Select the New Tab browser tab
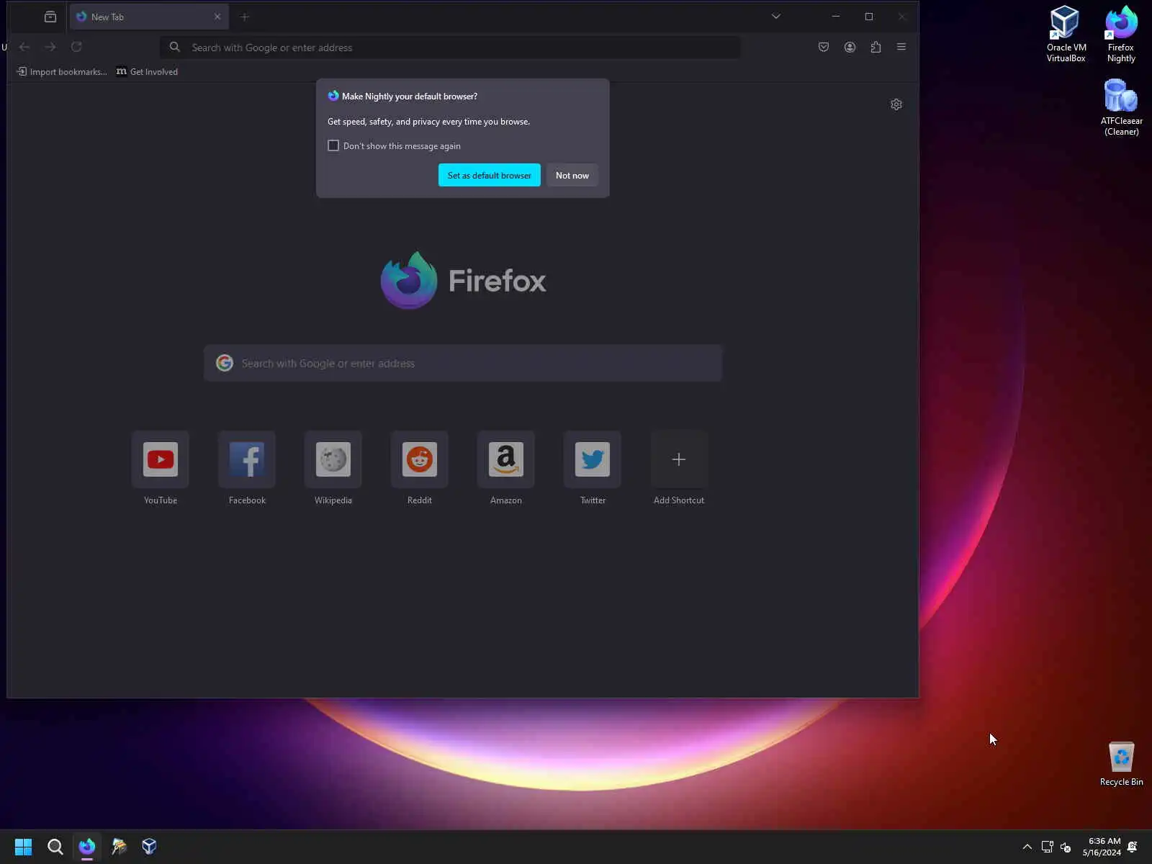The width and height of the screenshot is (1152, 864). (x=149, y=17)
